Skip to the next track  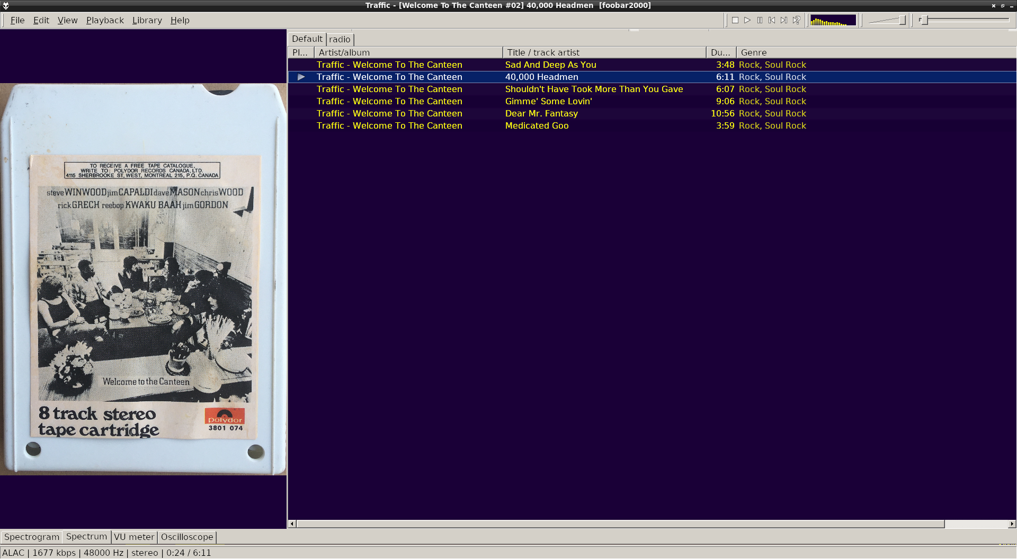784,20
